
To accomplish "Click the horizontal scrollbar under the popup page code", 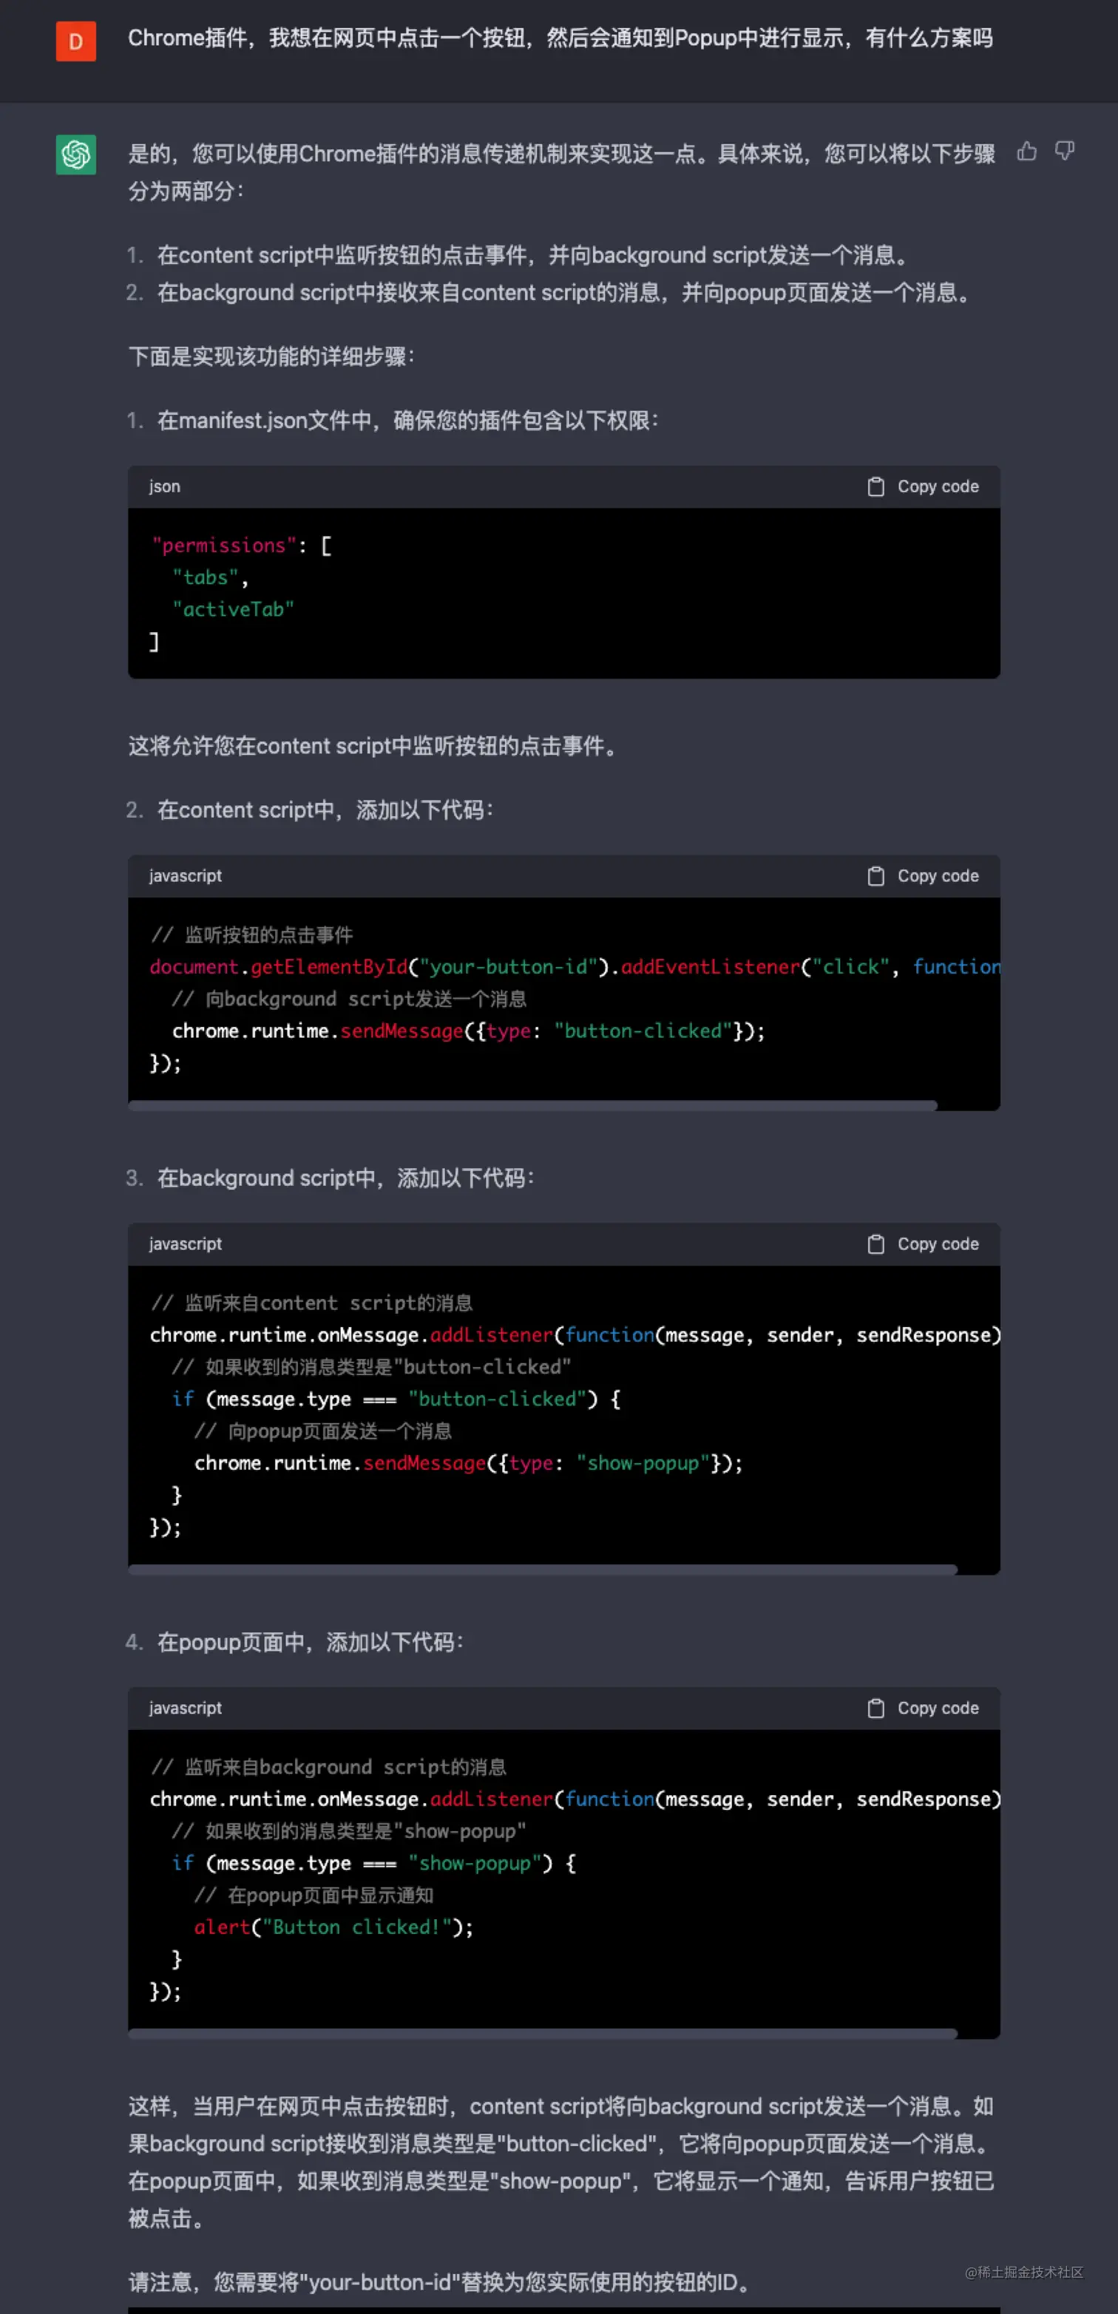I will [543, 2033].
